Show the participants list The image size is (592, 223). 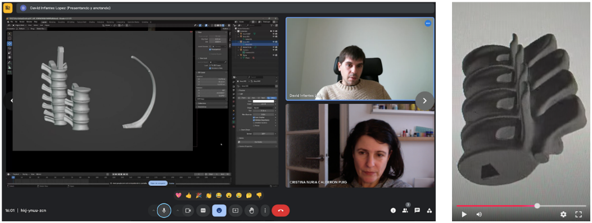(405, 210)
